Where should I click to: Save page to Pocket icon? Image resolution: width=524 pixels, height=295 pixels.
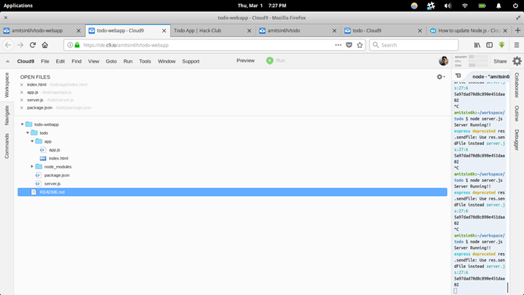point(349,45)
